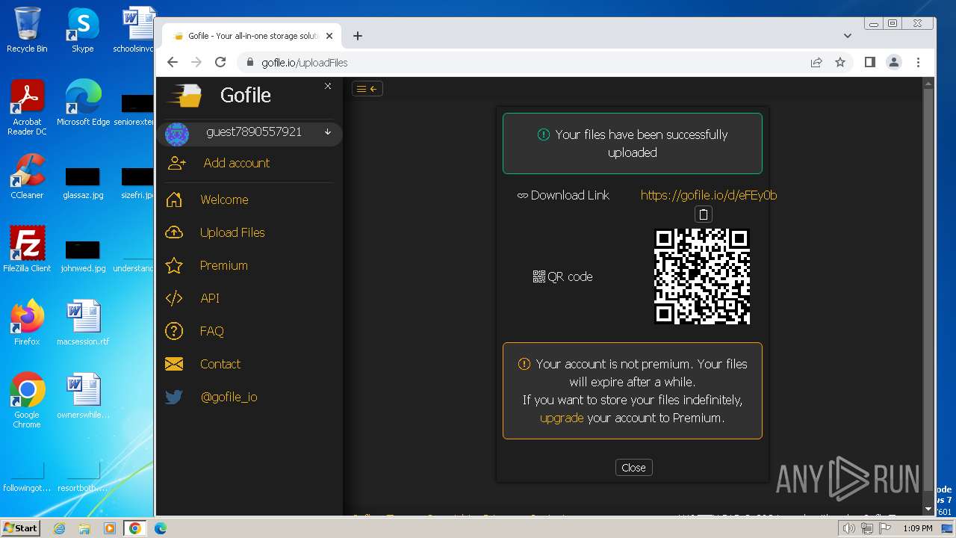Image resolution: width=956 pixels, height=538 pixels.
Task: Copy download link with clipboard icon
Action: 703,214
